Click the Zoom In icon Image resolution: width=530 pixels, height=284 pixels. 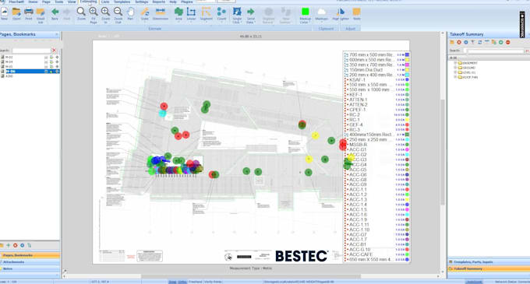coord(105,12)
